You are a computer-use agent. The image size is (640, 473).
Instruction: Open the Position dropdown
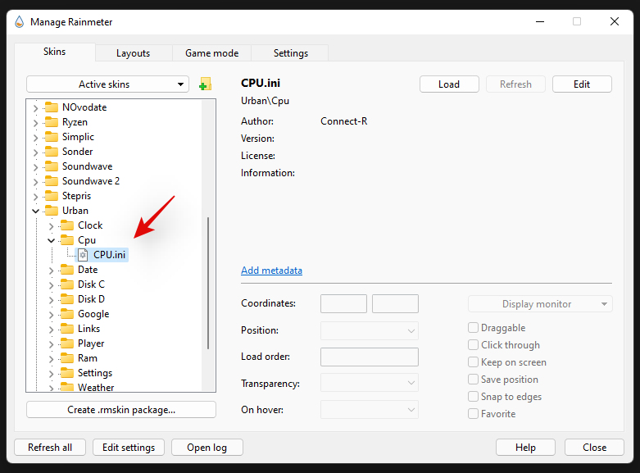click(370, 330)
